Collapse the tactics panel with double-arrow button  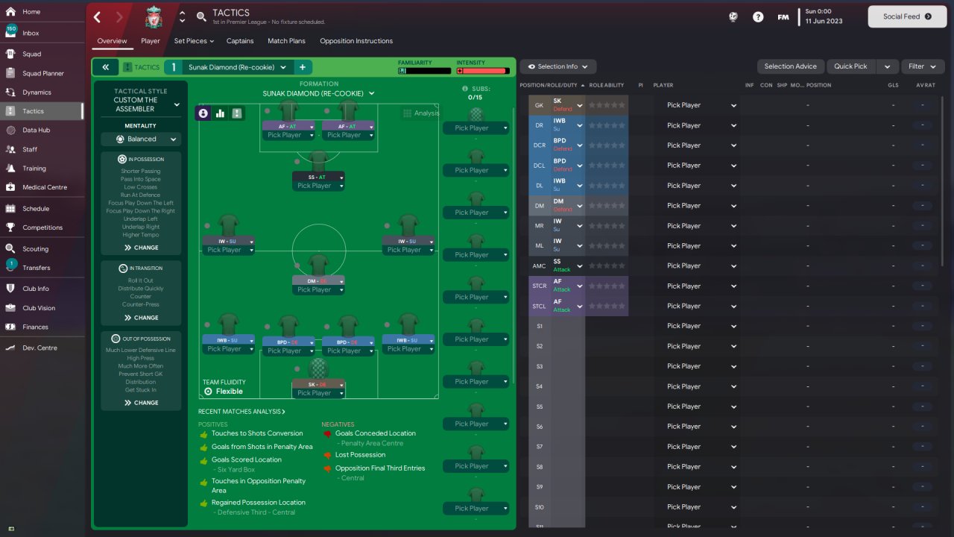[x=105, y=67]
